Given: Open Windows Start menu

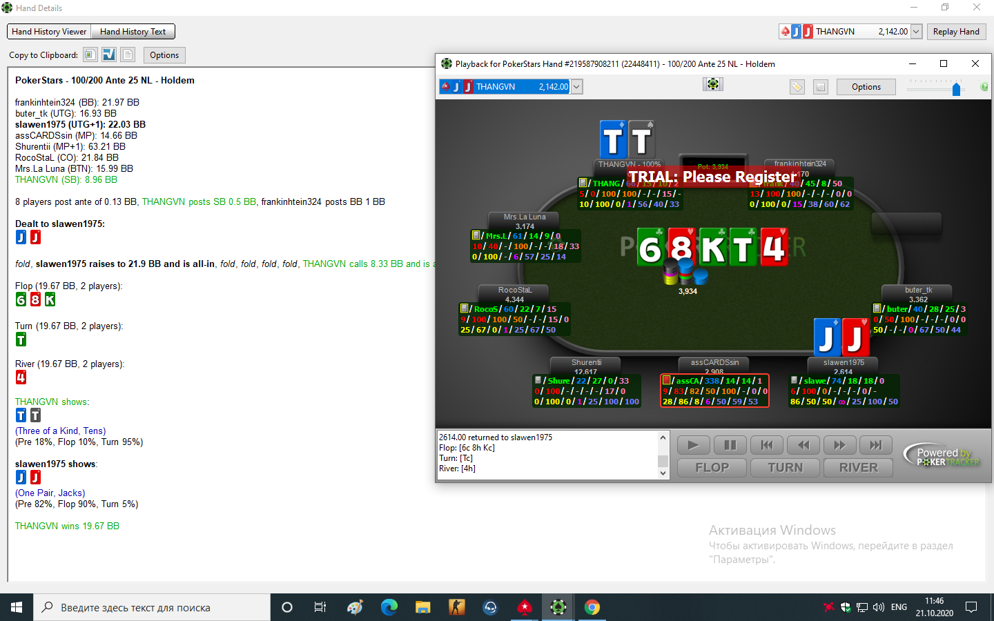Looking at the screenshot, I should [17, 607].
